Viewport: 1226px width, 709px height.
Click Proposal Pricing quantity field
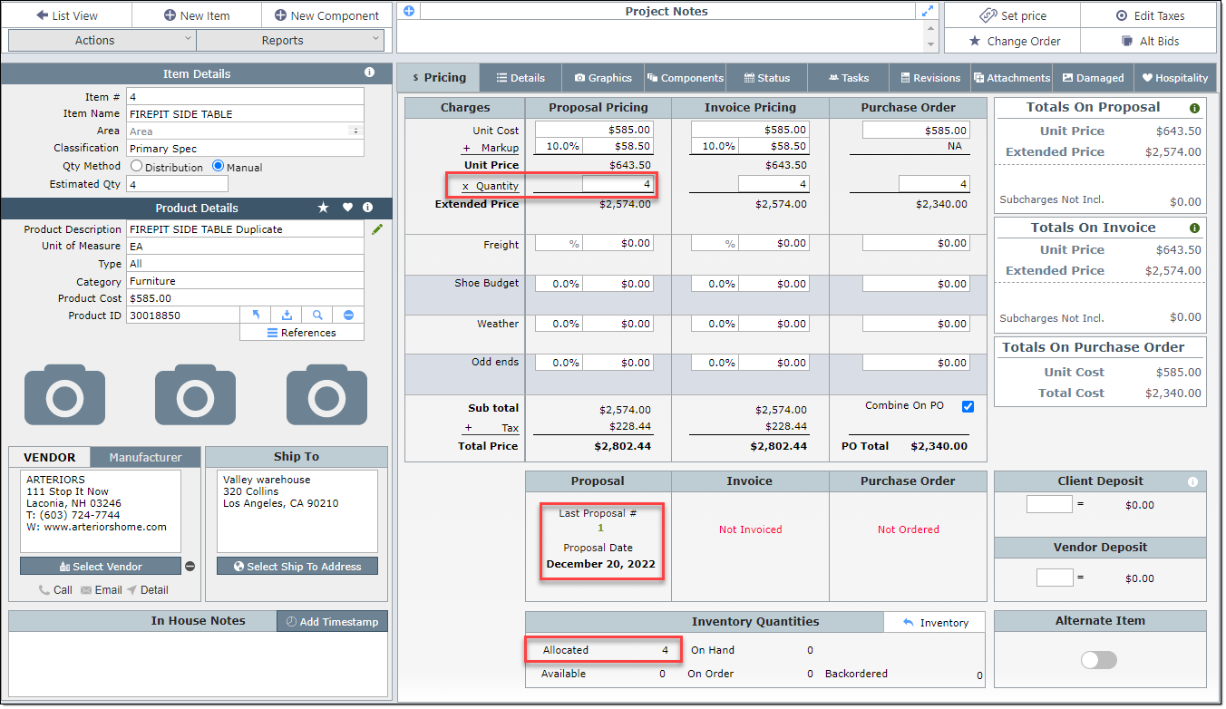tap(617, 184)
